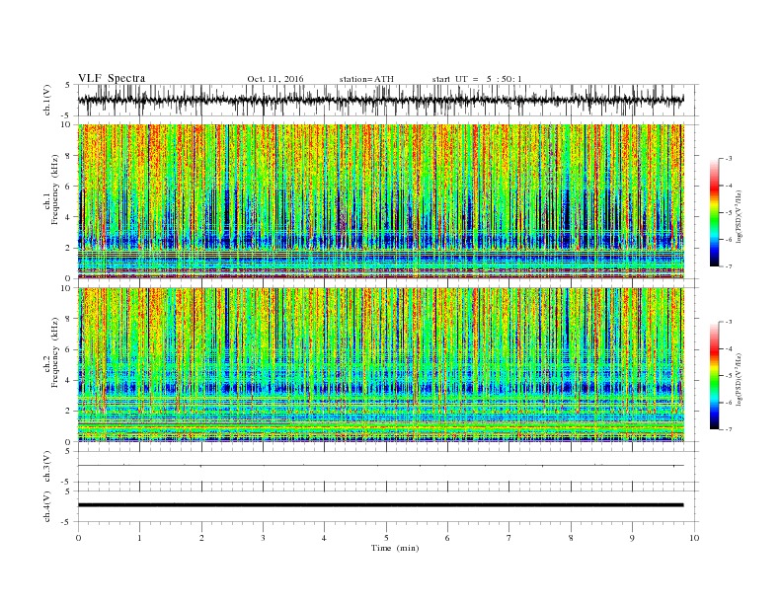Select the "Time (min)" x-axis label
The width and height of the screenshot is (782, 604).
click(395, 548)
